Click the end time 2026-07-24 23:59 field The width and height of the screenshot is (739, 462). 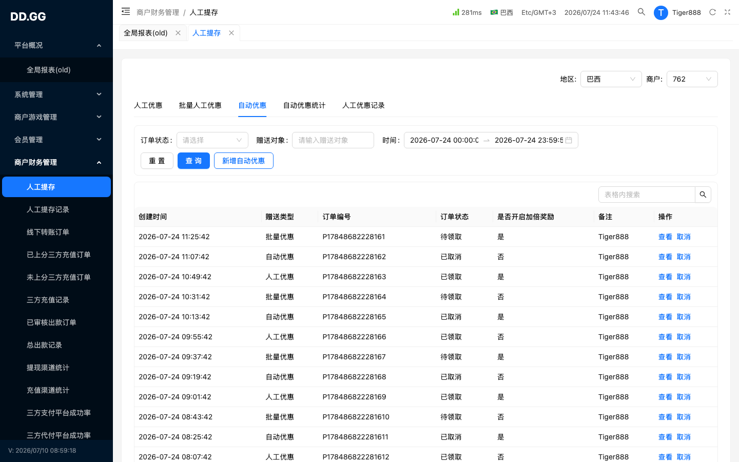(529, 140)
